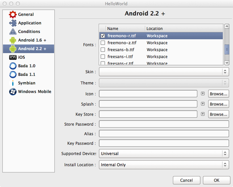
Task: Open the General settings page
Action: (x=28, y=15)
